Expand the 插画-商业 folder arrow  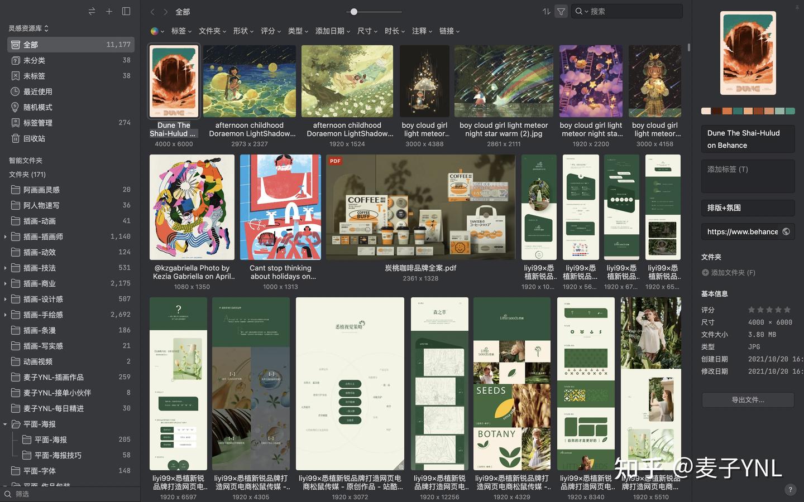click(x=5, y=283)
